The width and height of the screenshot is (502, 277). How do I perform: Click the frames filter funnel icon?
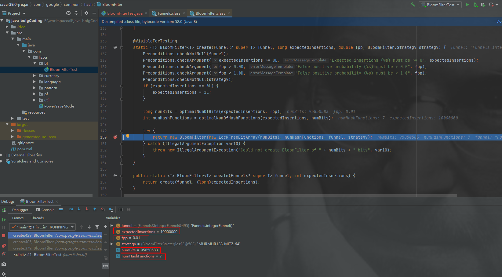[97, 227]
